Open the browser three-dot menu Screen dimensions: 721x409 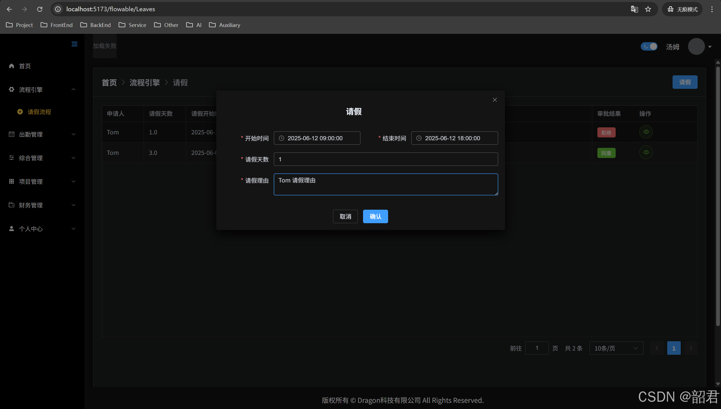pyautogui.click(x=712, y=9)
